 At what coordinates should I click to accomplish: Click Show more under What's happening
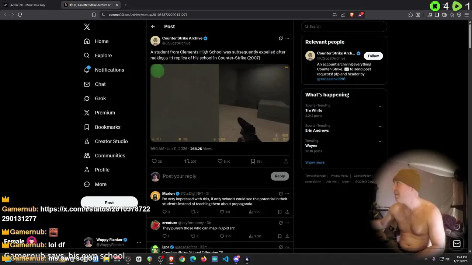pyautogui.click(x=315, y=162)
